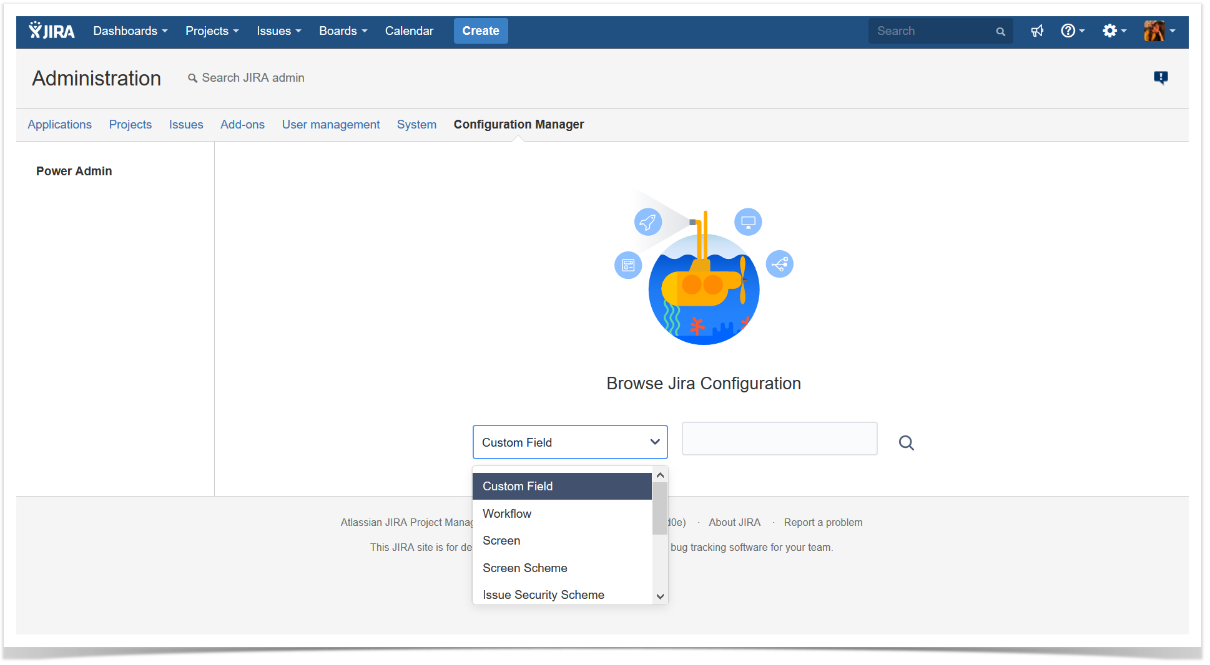Expand the Dashboards menu

130,31
